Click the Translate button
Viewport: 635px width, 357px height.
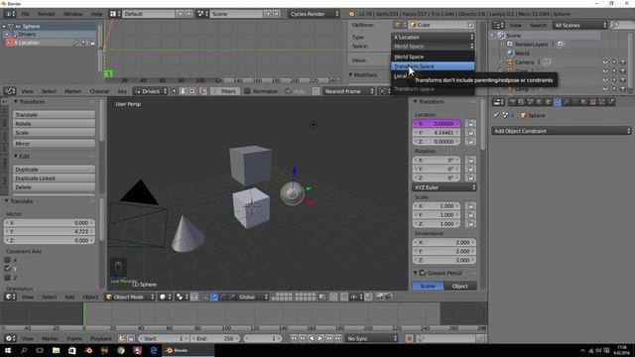54,115
